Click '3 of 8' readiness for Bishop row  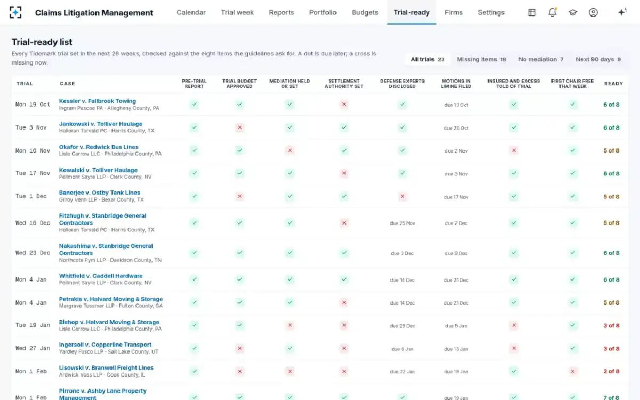tap(611, 325)
